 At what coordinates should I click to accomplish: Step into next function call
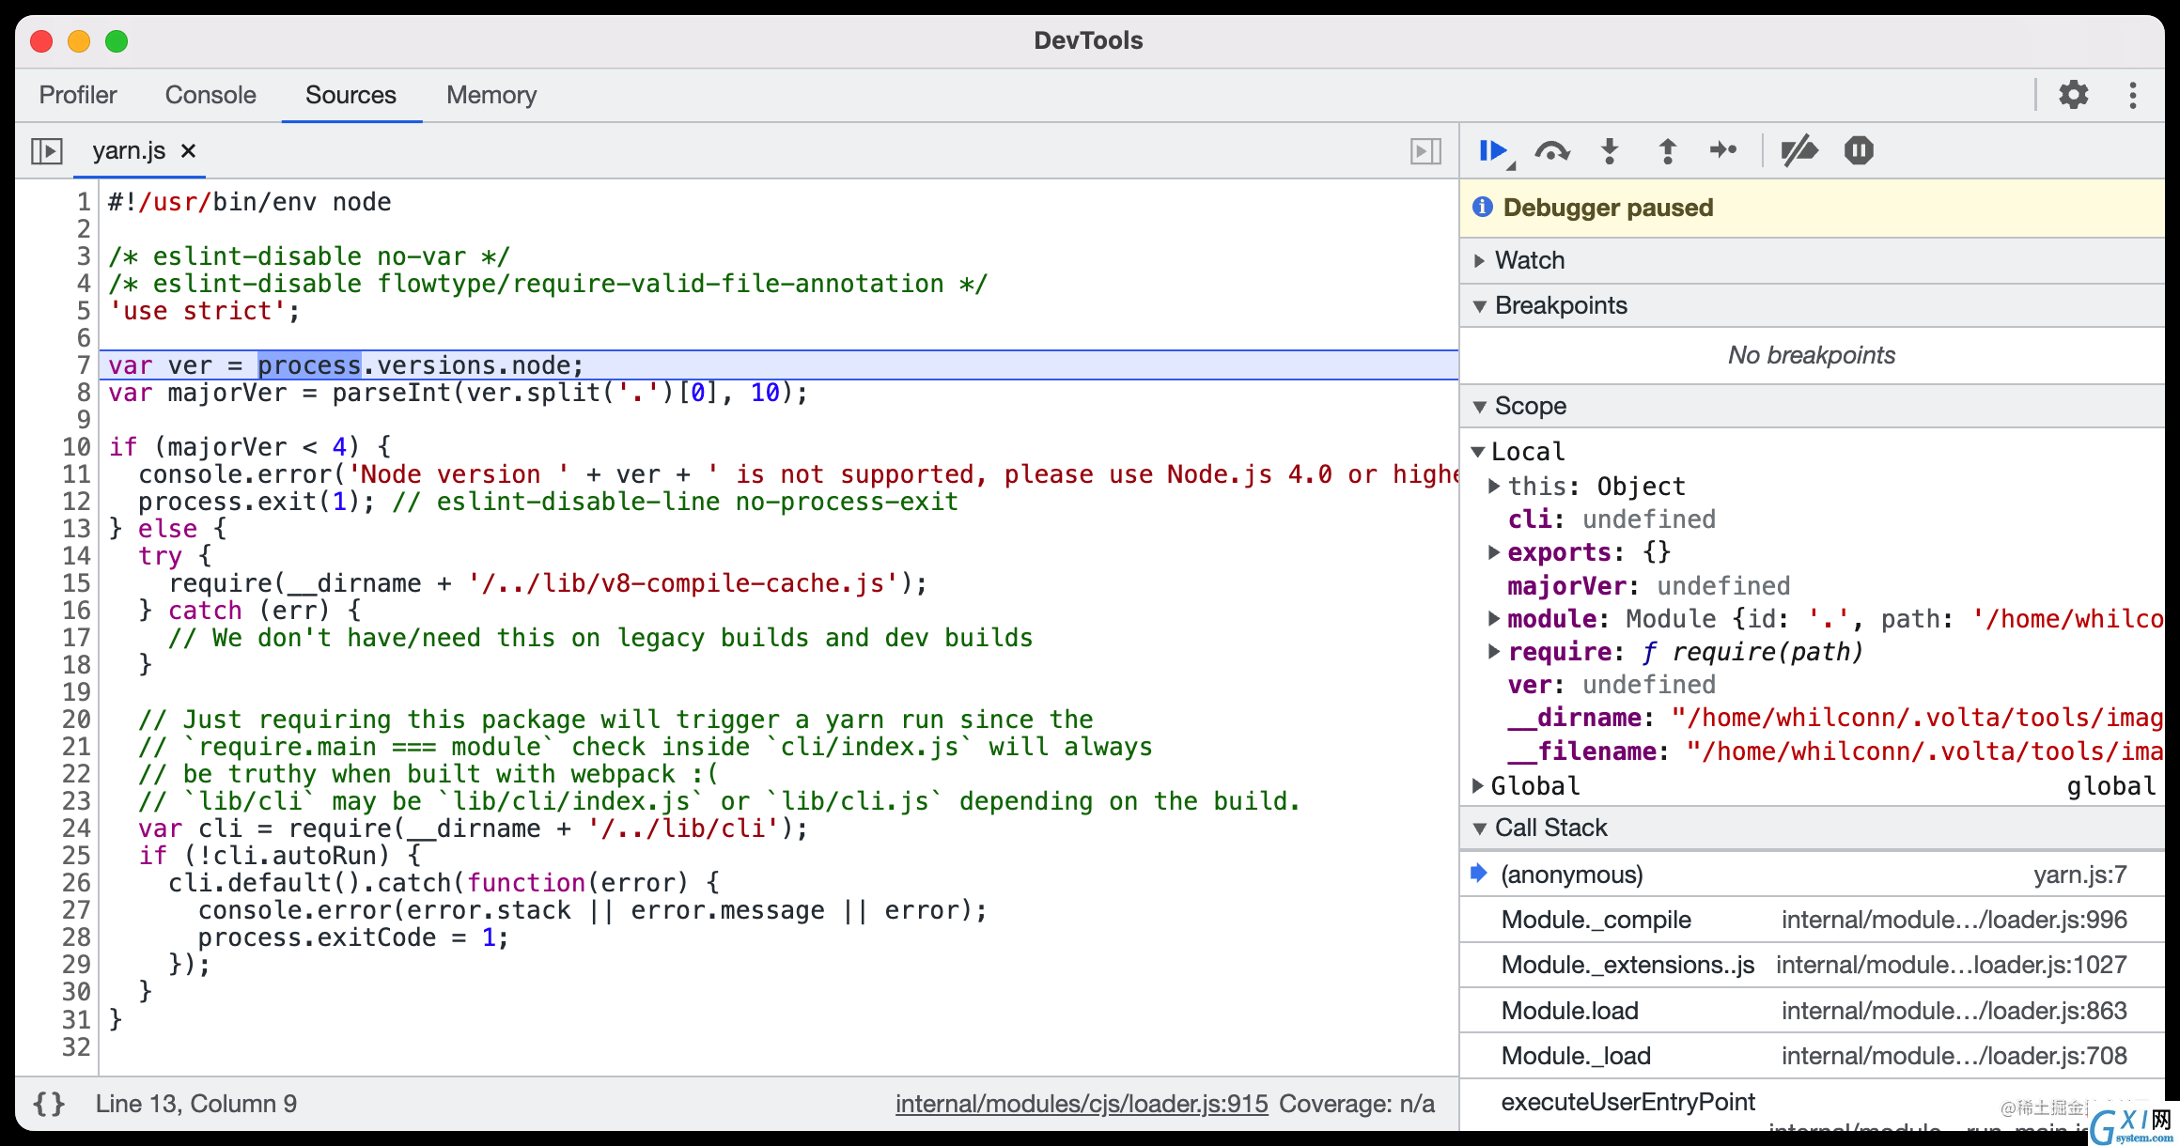(x=1610, y=150)
